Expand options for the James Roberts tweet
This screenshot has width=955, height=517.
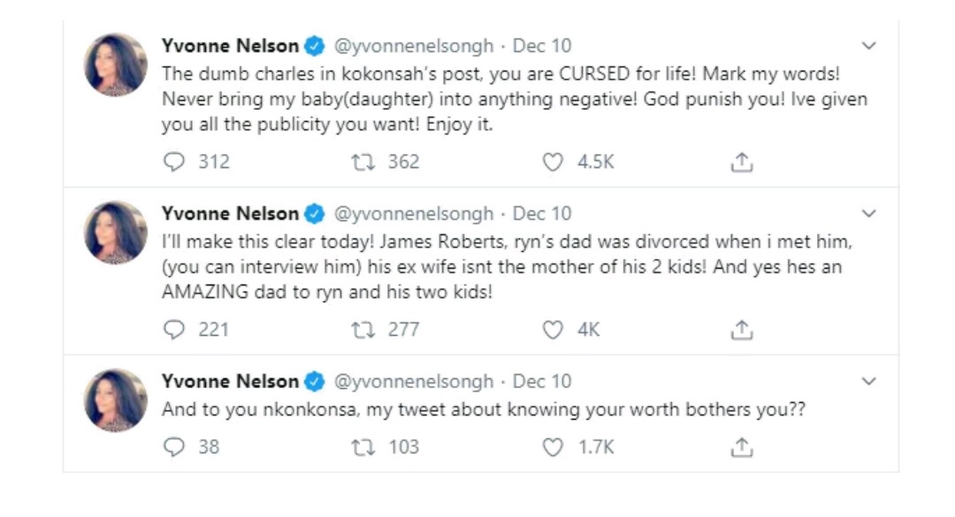click(x=869, y=214)
